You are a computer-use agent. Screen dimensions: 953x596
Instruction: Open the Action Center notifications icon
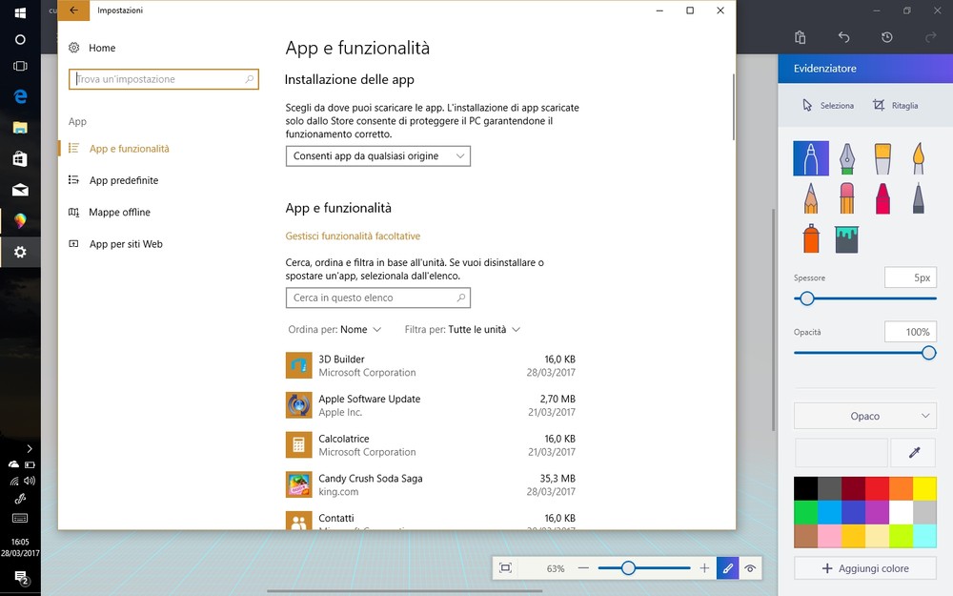click(x=20, y=577)
